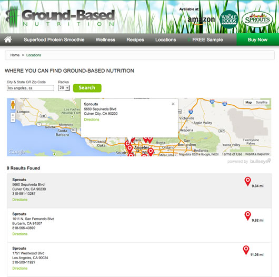Click Report a map error link
Screen dimensions: 279x277
(257, 154)
